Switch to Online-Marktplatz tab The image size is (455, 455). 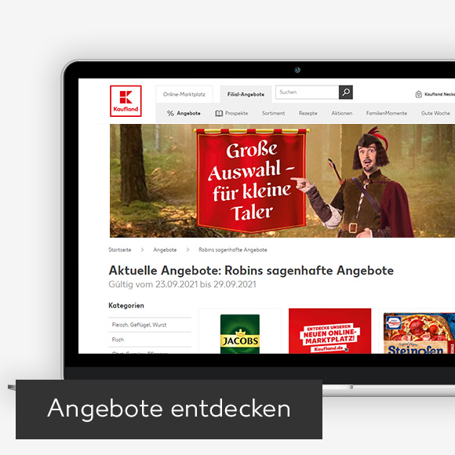tap(184, 94)
